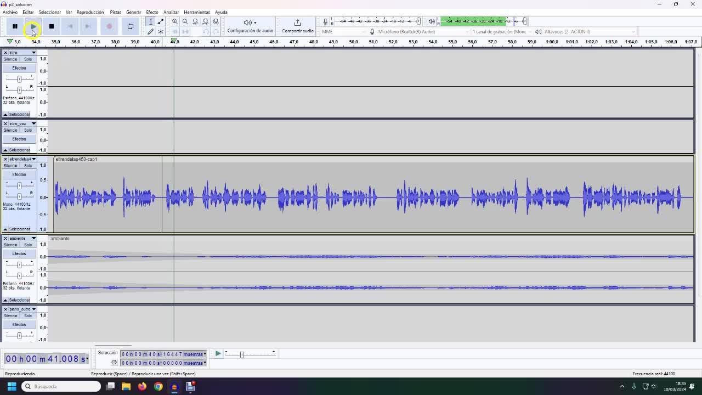This screenshot has height=395, width=702.
Task: Solo the 'intro_voz' track
Action: [28, 131]
